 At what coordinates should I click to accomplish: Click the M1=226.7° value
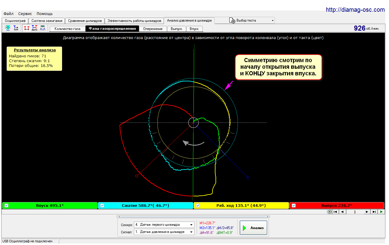click(207, 223)
